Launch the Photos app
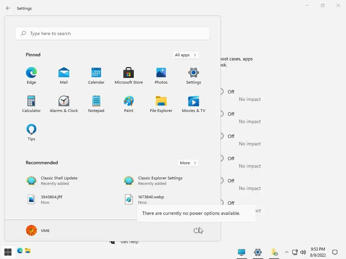 (x=161, y=76)
